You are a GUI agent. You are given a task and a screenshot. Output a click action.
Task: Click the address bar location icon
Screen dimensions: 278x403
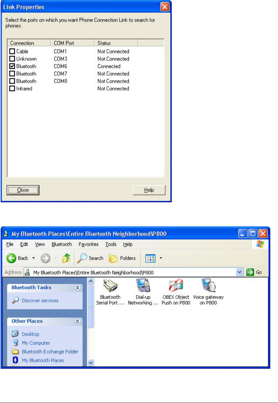tap(27, 272)
